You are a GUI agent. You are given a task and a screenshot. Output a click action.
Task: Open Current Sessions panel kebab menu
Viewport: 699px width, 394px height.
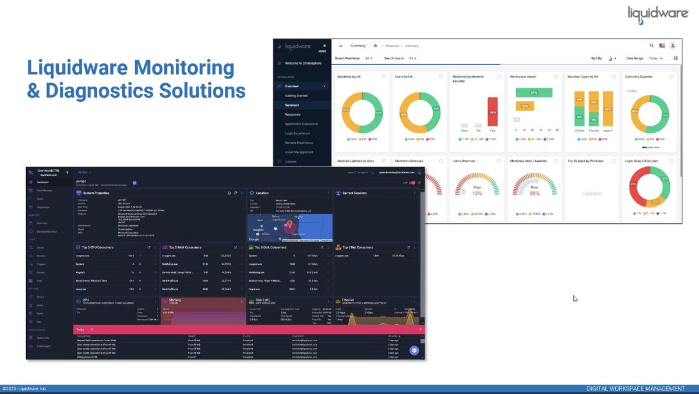(x=414, y=193)
